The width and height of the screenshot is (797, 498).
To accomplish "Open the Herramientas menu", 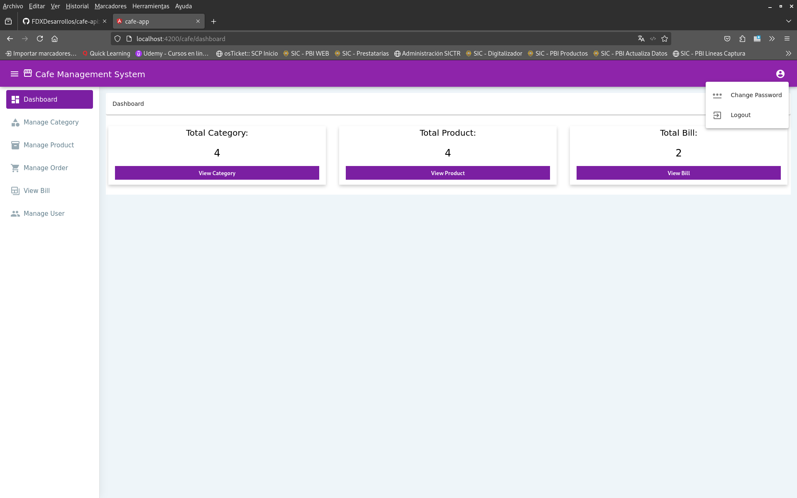I will click(x=151, y=6).
